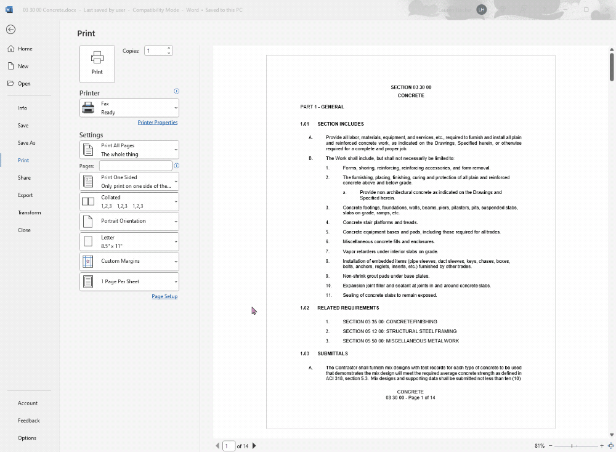Select Export in the left menu
This screenshot has width=616, height=452.
(24, 195)
